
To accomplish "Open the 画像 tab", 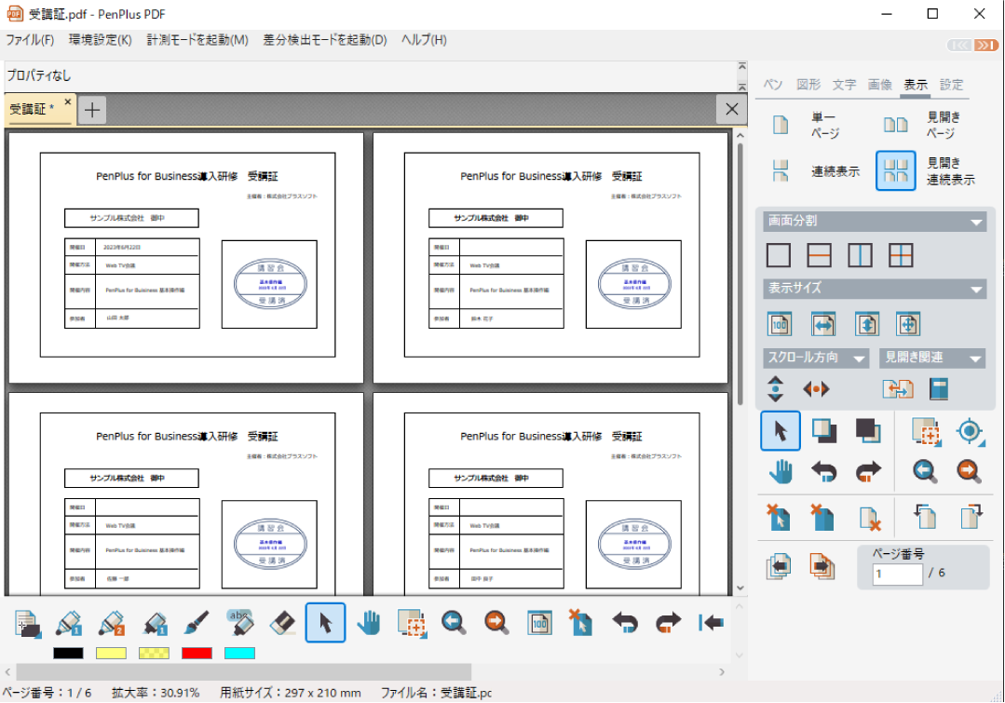I will point(880,85).
